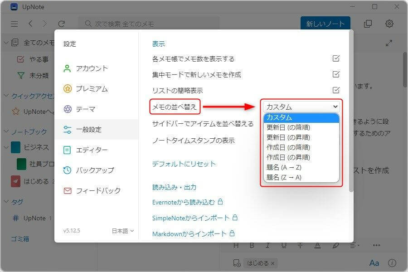This screenshot has height=272, width=408.
Task: Open the 日本語 language dropdown
Action: pos(123,231)
